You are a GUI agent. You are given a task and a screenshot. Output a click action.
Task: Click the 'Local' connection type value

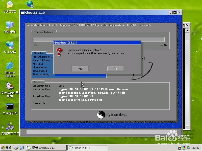point(62,86)
